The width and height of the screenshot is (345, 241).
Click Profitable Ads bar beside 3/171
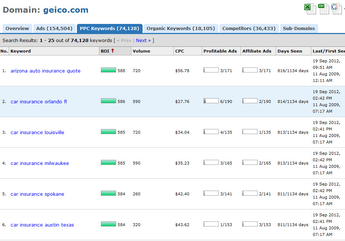click(211, 70)
